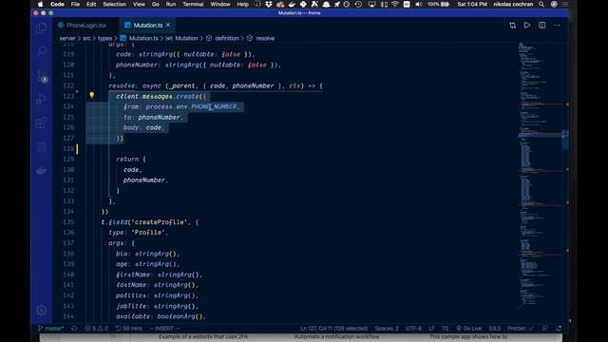The width and height of the screenshot is (608, 342).
Task: Click line number 129 in gutter
Action: (x=68, y=159)
